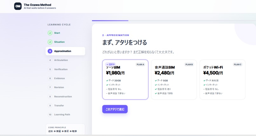
Task: Select the ポケットWi-Fi ¥4,500 plan card
Action: (x=222, y=79)
